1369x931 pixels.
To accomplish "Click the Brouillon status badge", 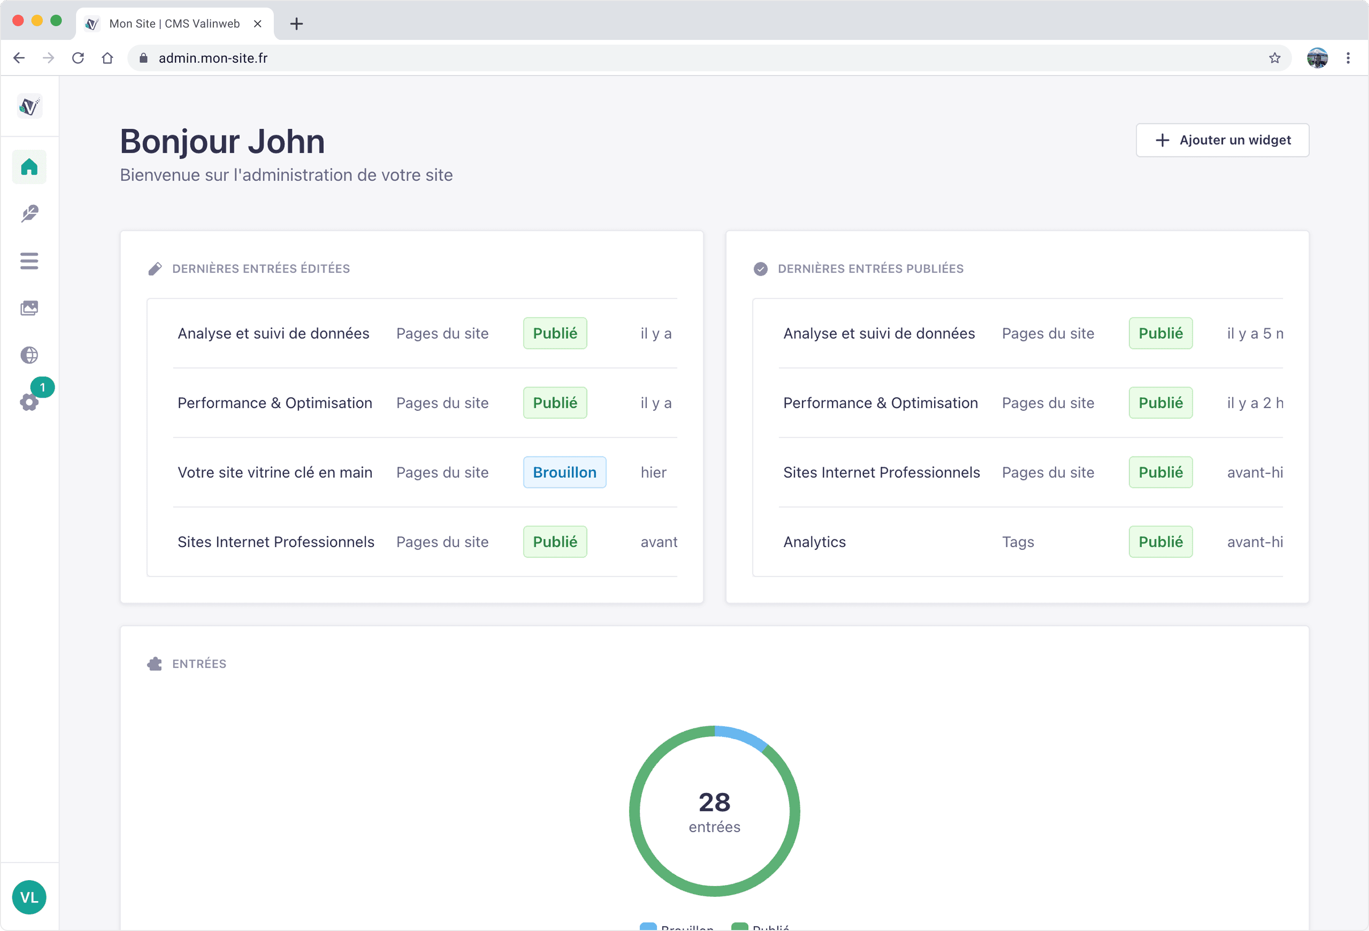I will 564,472.
